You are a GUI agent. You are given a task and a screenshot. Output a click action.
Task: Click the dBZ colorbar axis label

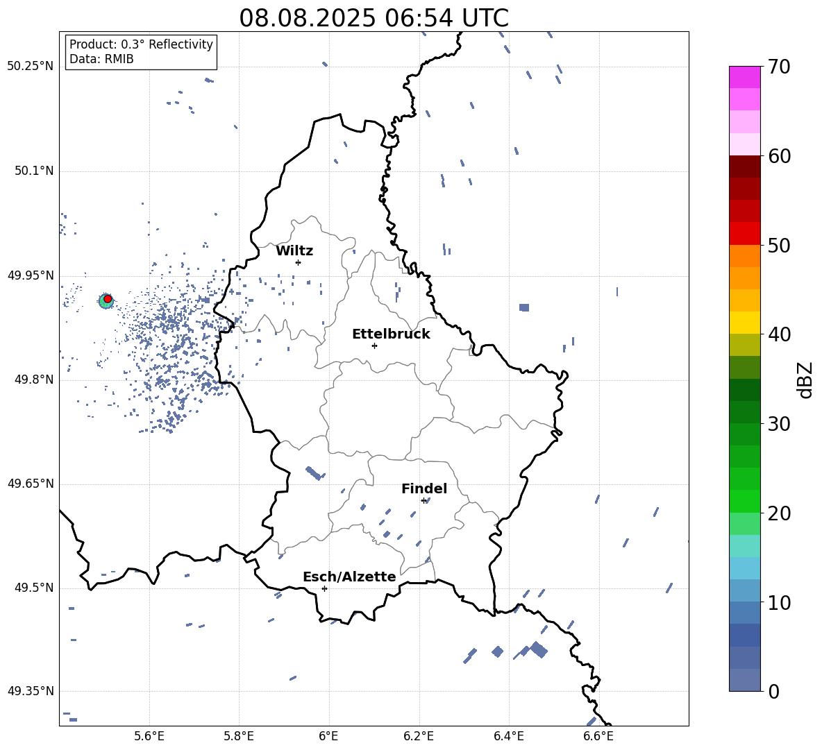(x=805, y=380)
